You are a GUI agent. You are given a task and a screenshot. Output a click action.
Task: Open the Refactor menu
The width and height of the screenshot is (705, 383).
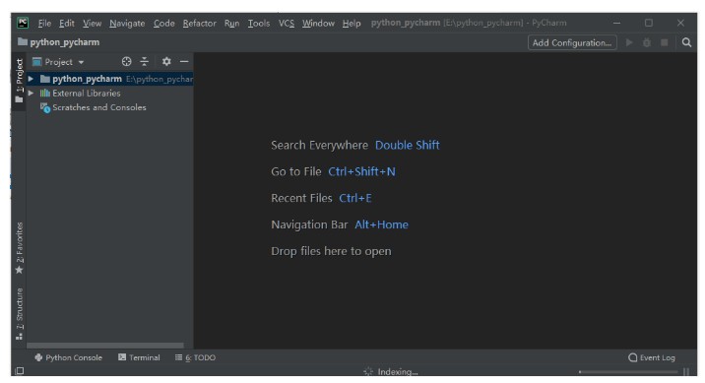(x=199, y=23)
